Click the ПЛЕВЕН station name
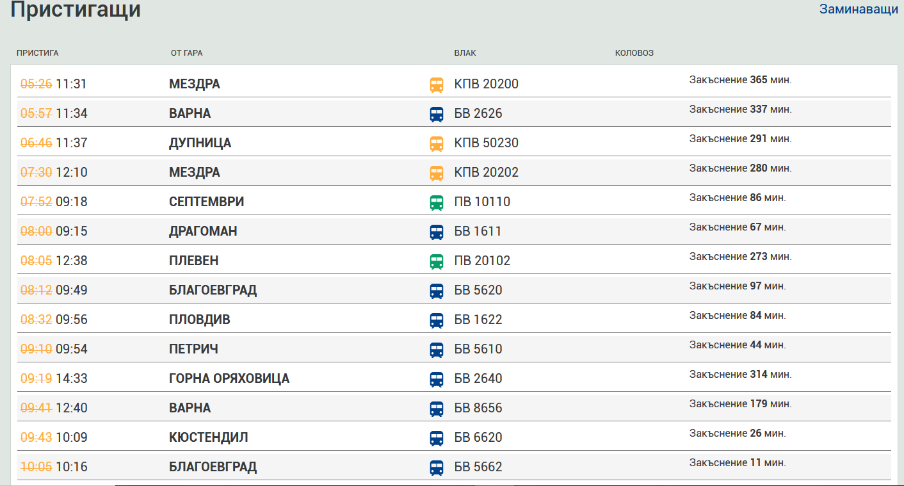 193,261
